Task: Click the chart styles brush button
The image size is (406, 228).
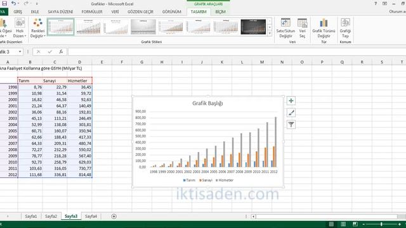Action: [291, 113]
